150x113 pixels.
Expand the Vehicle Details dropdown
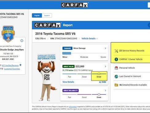point(89,39)
